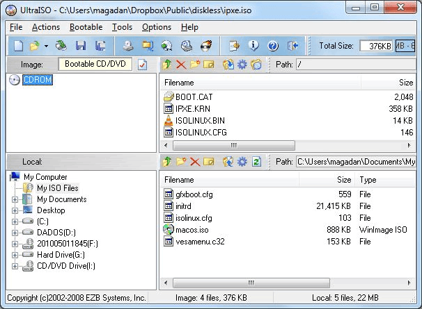Expand the CD/DVD Drive(I:) node
This screenshot has height=309, width=422.
15,267
